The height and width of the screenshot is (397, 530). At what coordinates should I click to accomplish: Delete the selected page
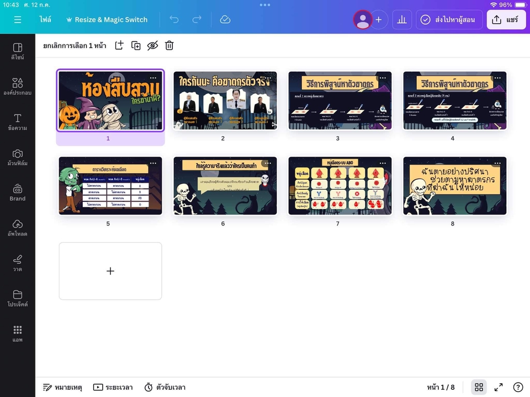pos(169,46)
